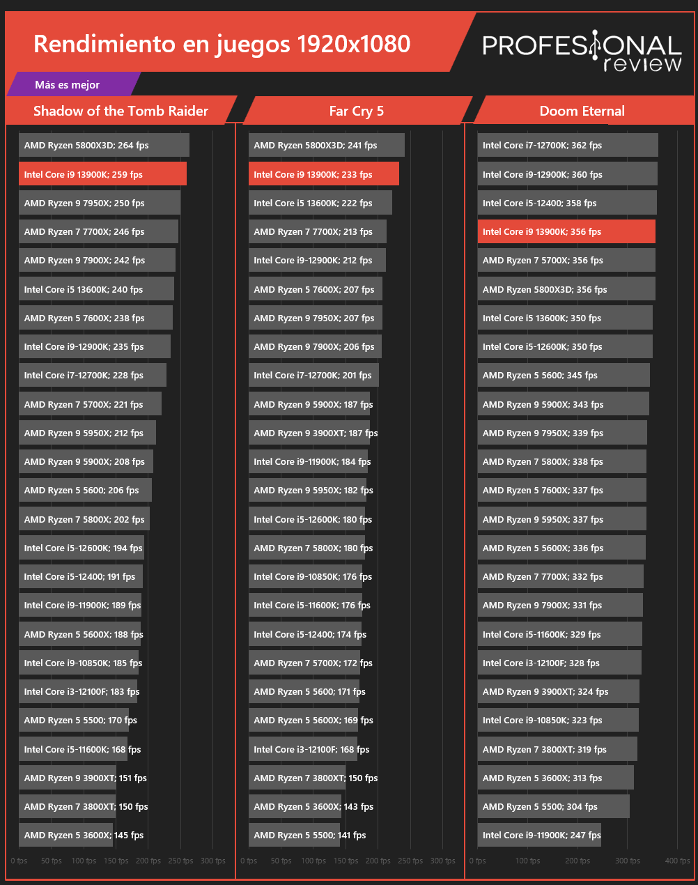Select the Intel Core i9-10850K; 323 fps bar
The image size is (698, 885).
558,720
